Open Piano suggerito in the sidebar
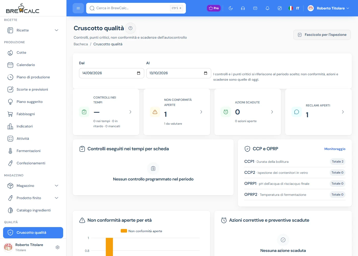 33,102
